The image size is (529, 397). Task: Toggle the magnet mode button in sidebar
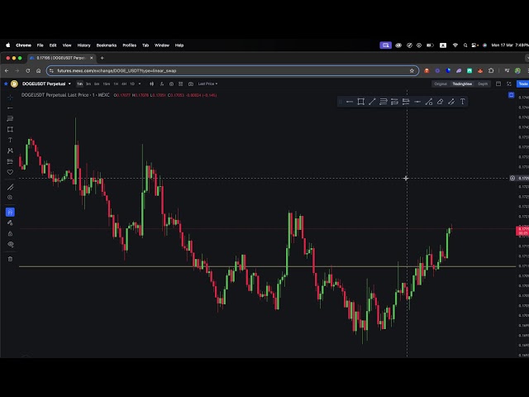coord(11,213)
